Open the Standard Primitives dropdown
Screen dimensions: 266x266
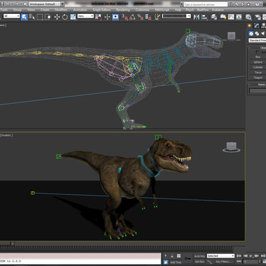(257, 41)
